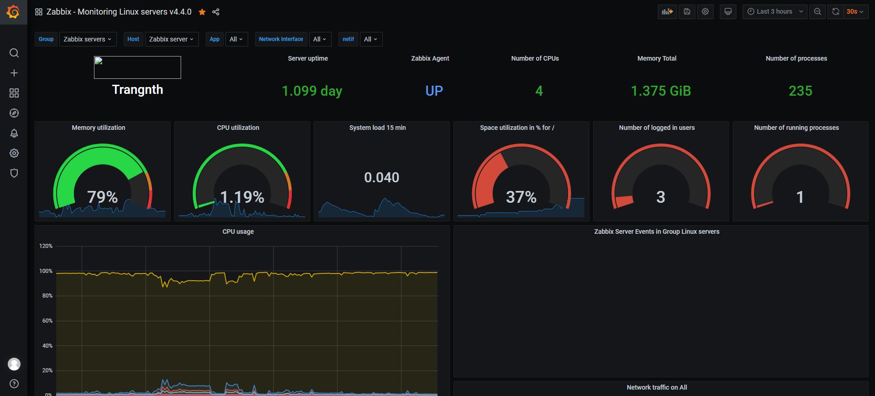Click the Grafana logo home icon
The image size is (875, 396).
pyautogui.click(x=14, y=12)
